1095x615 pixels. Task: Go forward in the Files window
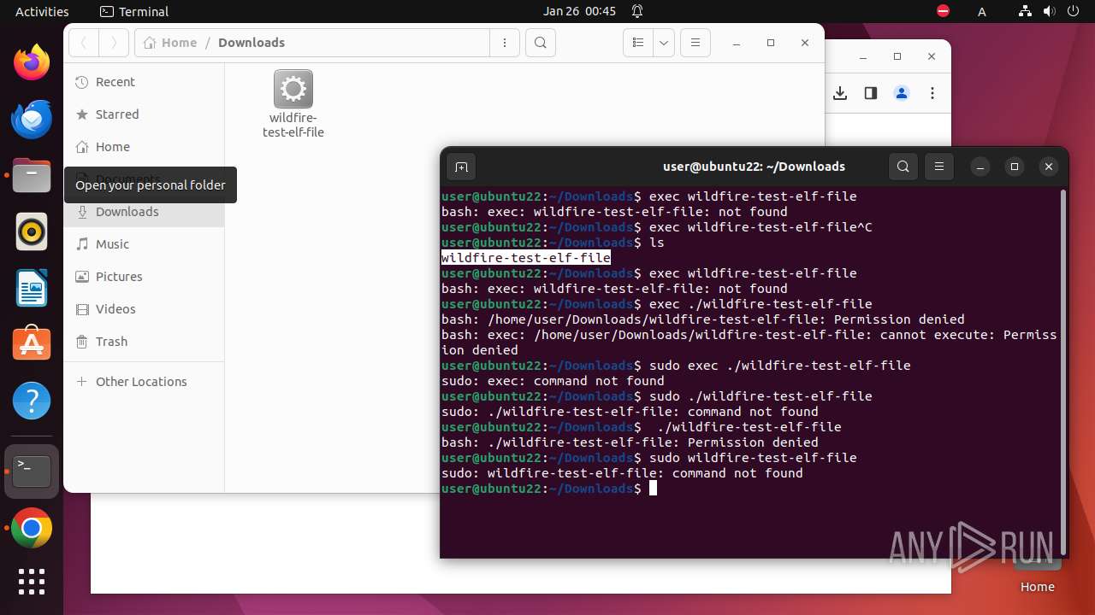pyautogui.click(x=114, y=43)
